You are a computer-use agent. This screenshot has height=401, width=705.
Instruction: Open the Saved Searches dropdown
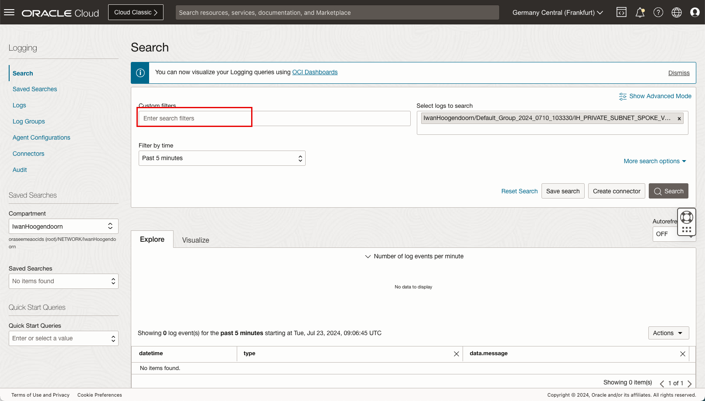pos(64,281)
